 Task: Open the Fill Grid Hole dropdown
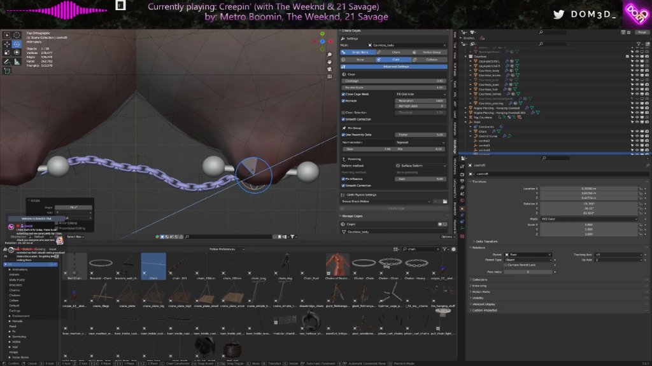(420, 94)
